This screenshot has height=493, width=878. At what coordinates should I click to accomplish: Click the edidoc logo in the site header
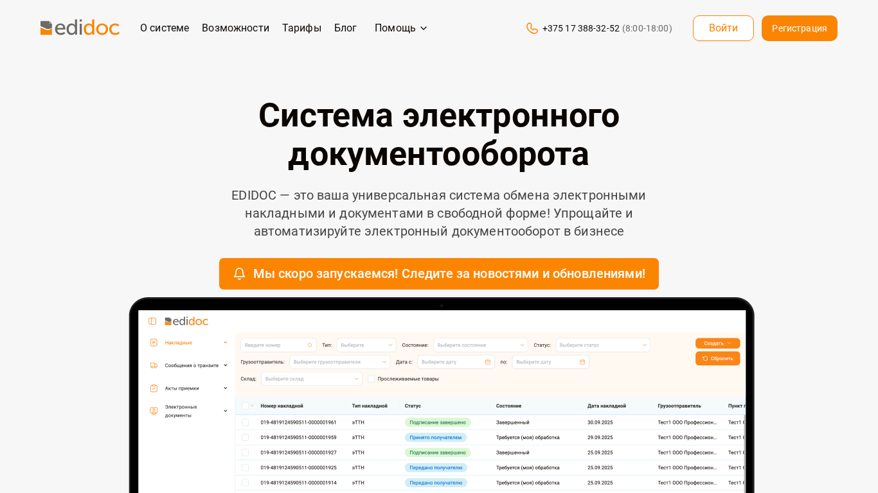pos(80,28)
